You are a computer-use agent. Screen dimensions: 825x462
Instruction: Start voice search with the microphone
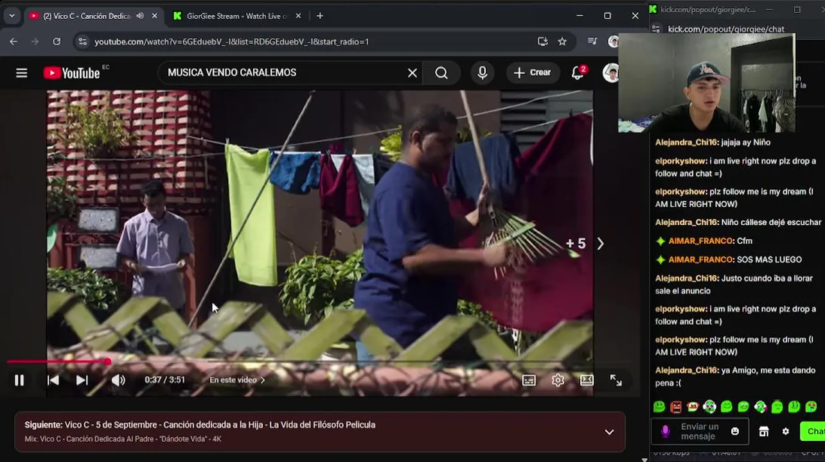483,73
